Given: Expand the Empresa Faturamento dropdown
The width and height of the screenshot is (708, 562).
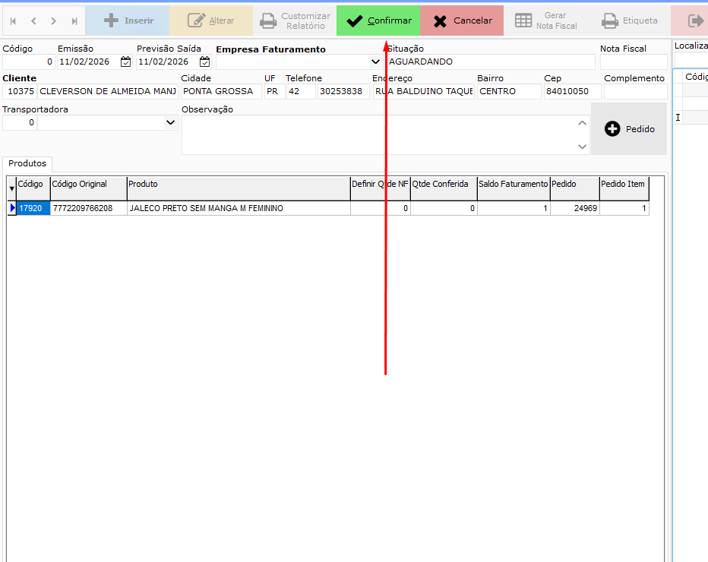Looking at the screenshot, I should (375, 62).
